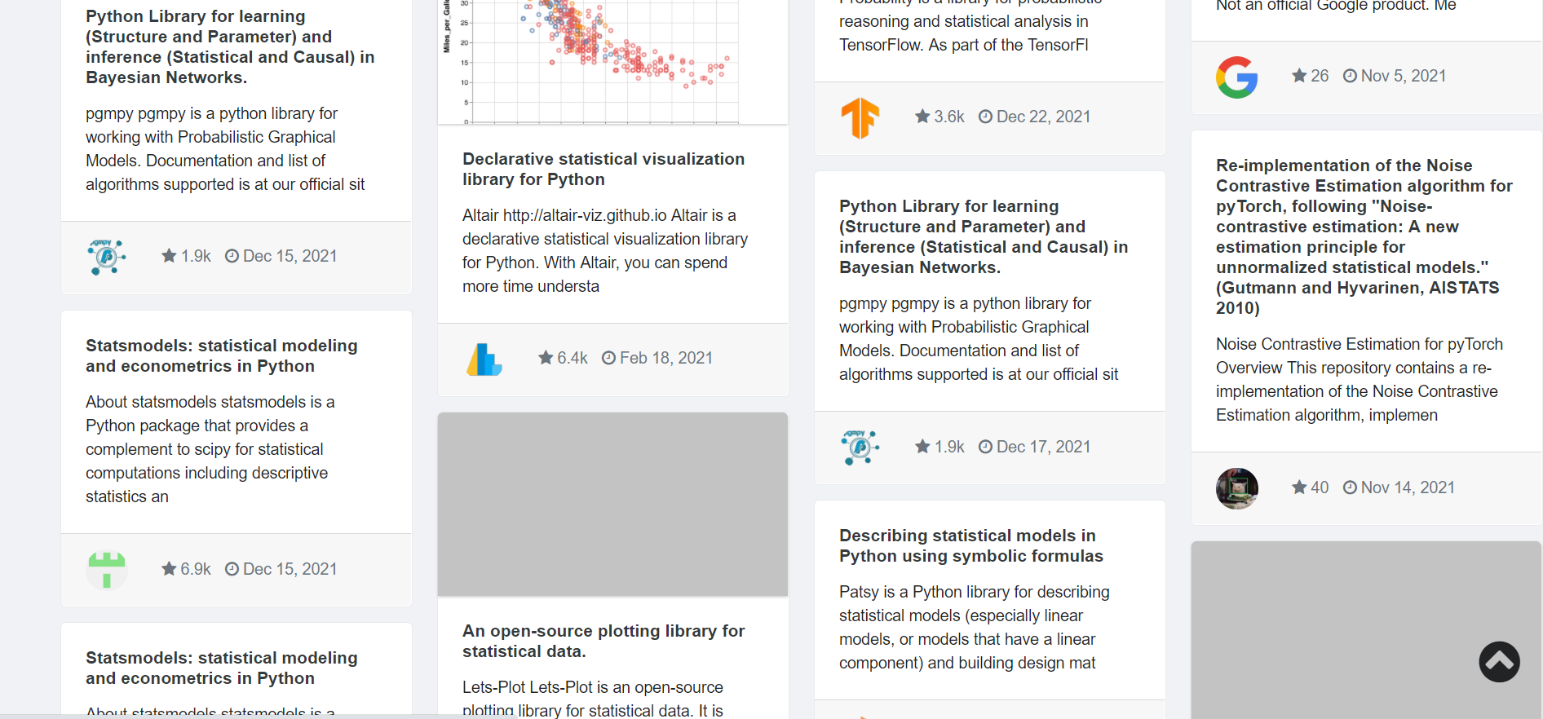Click the Altair bar chart logo icon
The image size is (1543, 719).
click(483, 359)
